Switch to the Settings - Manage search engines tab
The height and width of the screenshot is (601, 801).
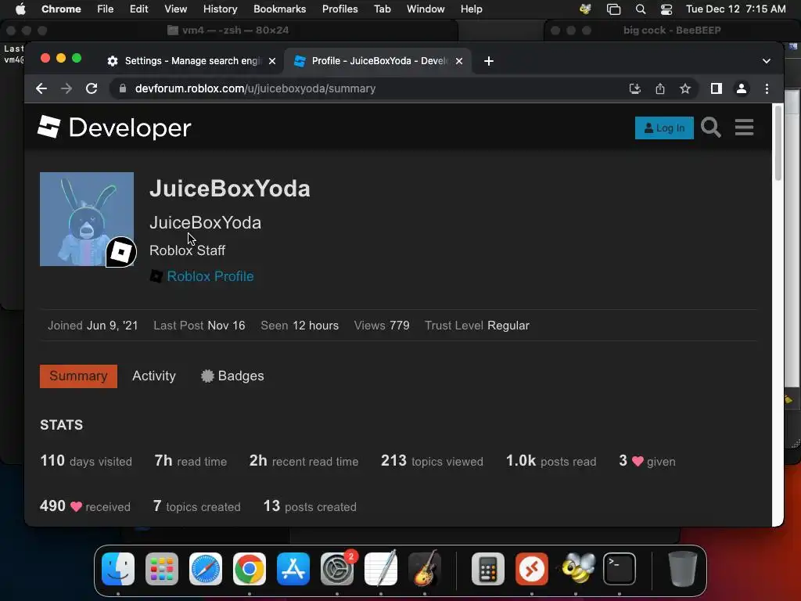click(192, 61)
